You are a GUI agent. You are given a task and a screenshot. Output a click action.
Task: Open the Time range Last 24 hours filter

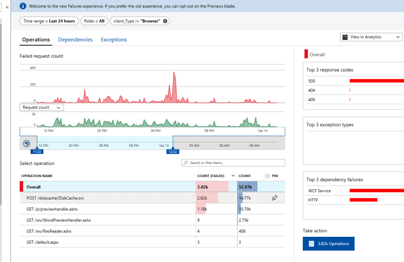(49, 21)
